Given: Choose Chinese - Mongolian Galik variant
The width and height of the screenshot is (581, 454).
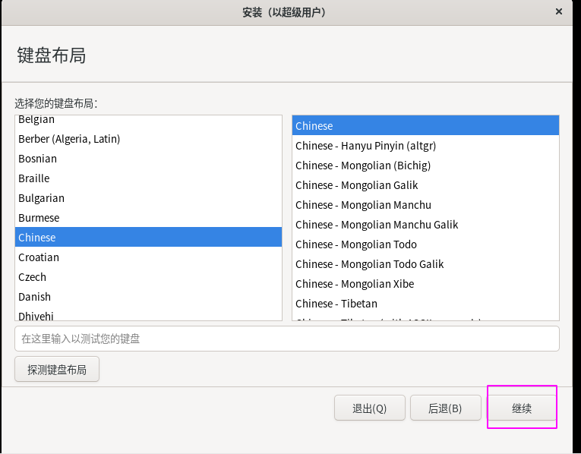Looking at the screenshot, I should pyautogui.click(x=425, y=185).
